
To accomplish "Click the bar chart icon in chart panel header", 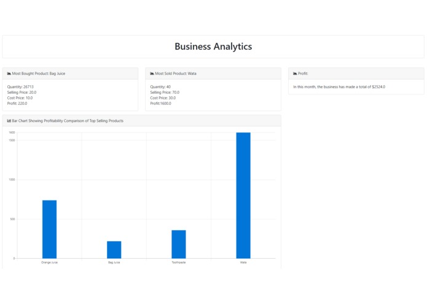I will point(9,121).
